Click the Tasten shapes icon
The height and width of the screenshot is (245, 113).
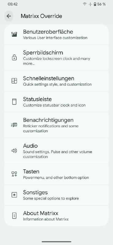coord(14,174)
